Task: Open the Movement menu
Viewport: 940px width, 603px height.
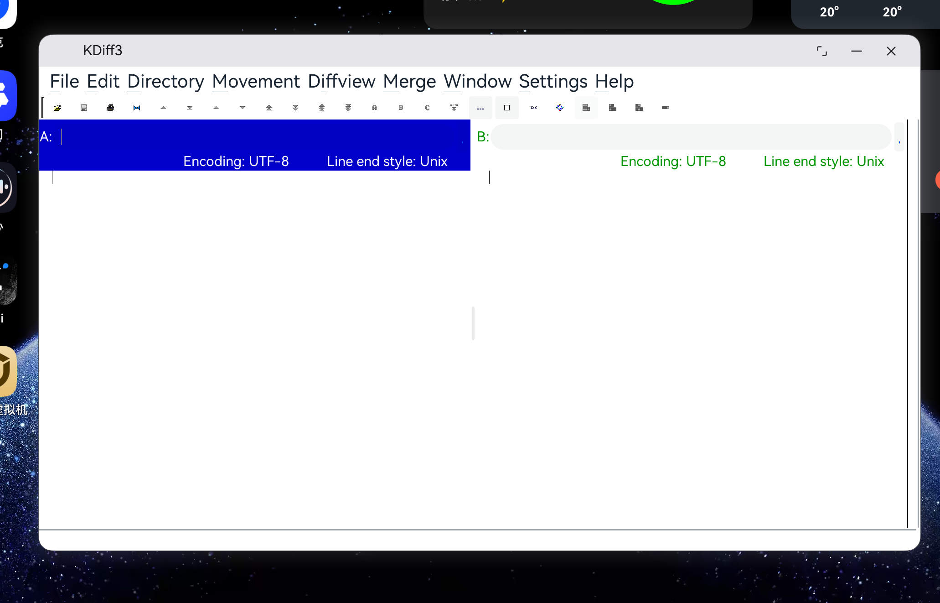Action: point(256,82)
